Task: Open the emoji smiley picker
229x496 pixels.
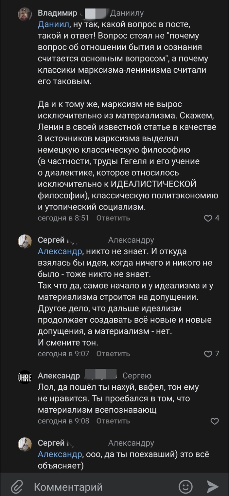Action: 186,487
